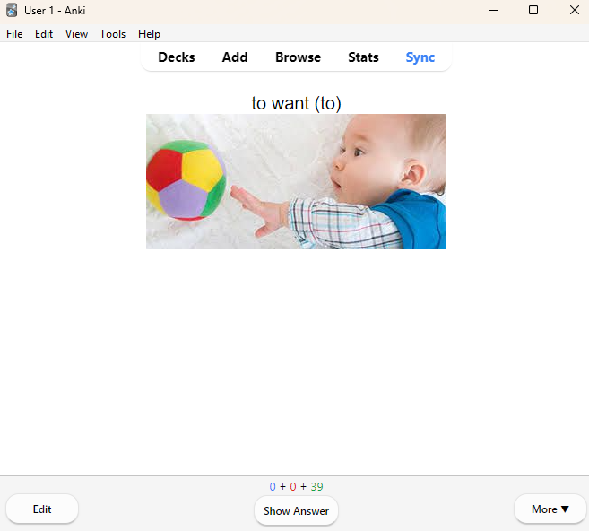589x531 pixels.
Task: Click the blue new cards count
Action: tap(273, 487)
